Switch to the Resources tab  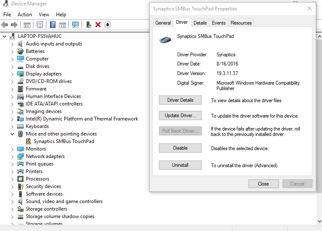tap(241, 23)
